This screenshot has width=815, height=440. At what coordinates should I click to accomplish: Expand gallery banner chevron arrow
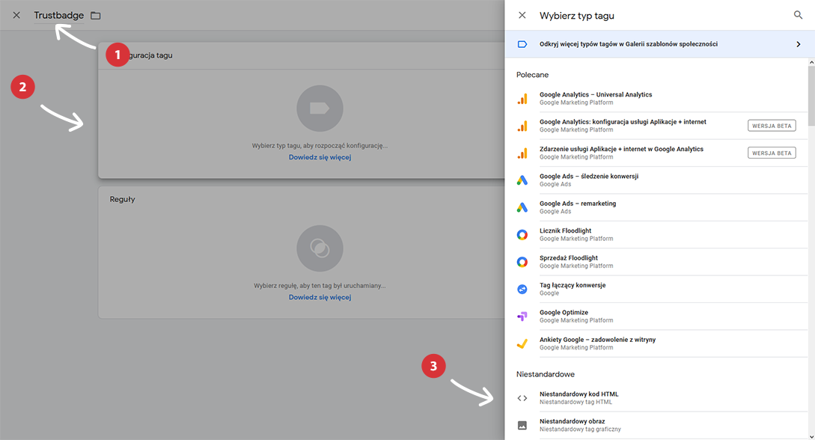click(799, 44)
